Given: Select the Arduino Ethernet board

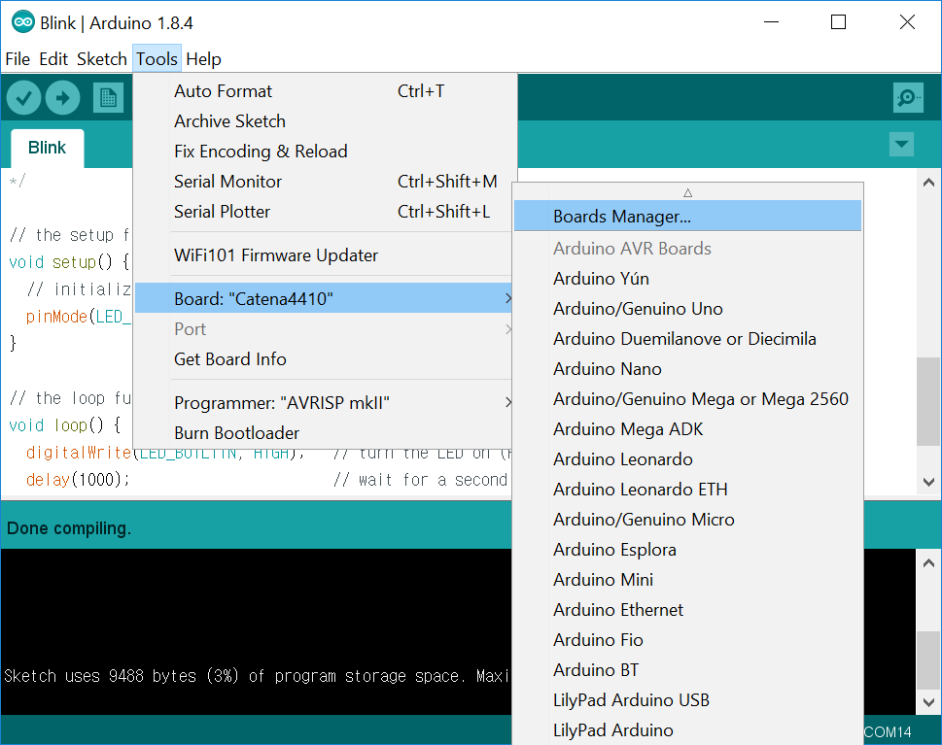Looking at the screenshot, I should pos(687,610).
